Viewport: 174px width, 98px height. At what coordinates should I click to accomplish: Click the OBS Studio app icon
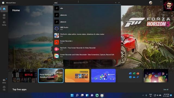[x=57, y=29]
